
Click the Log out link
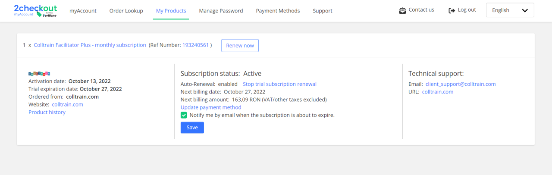tap(467, 10)
